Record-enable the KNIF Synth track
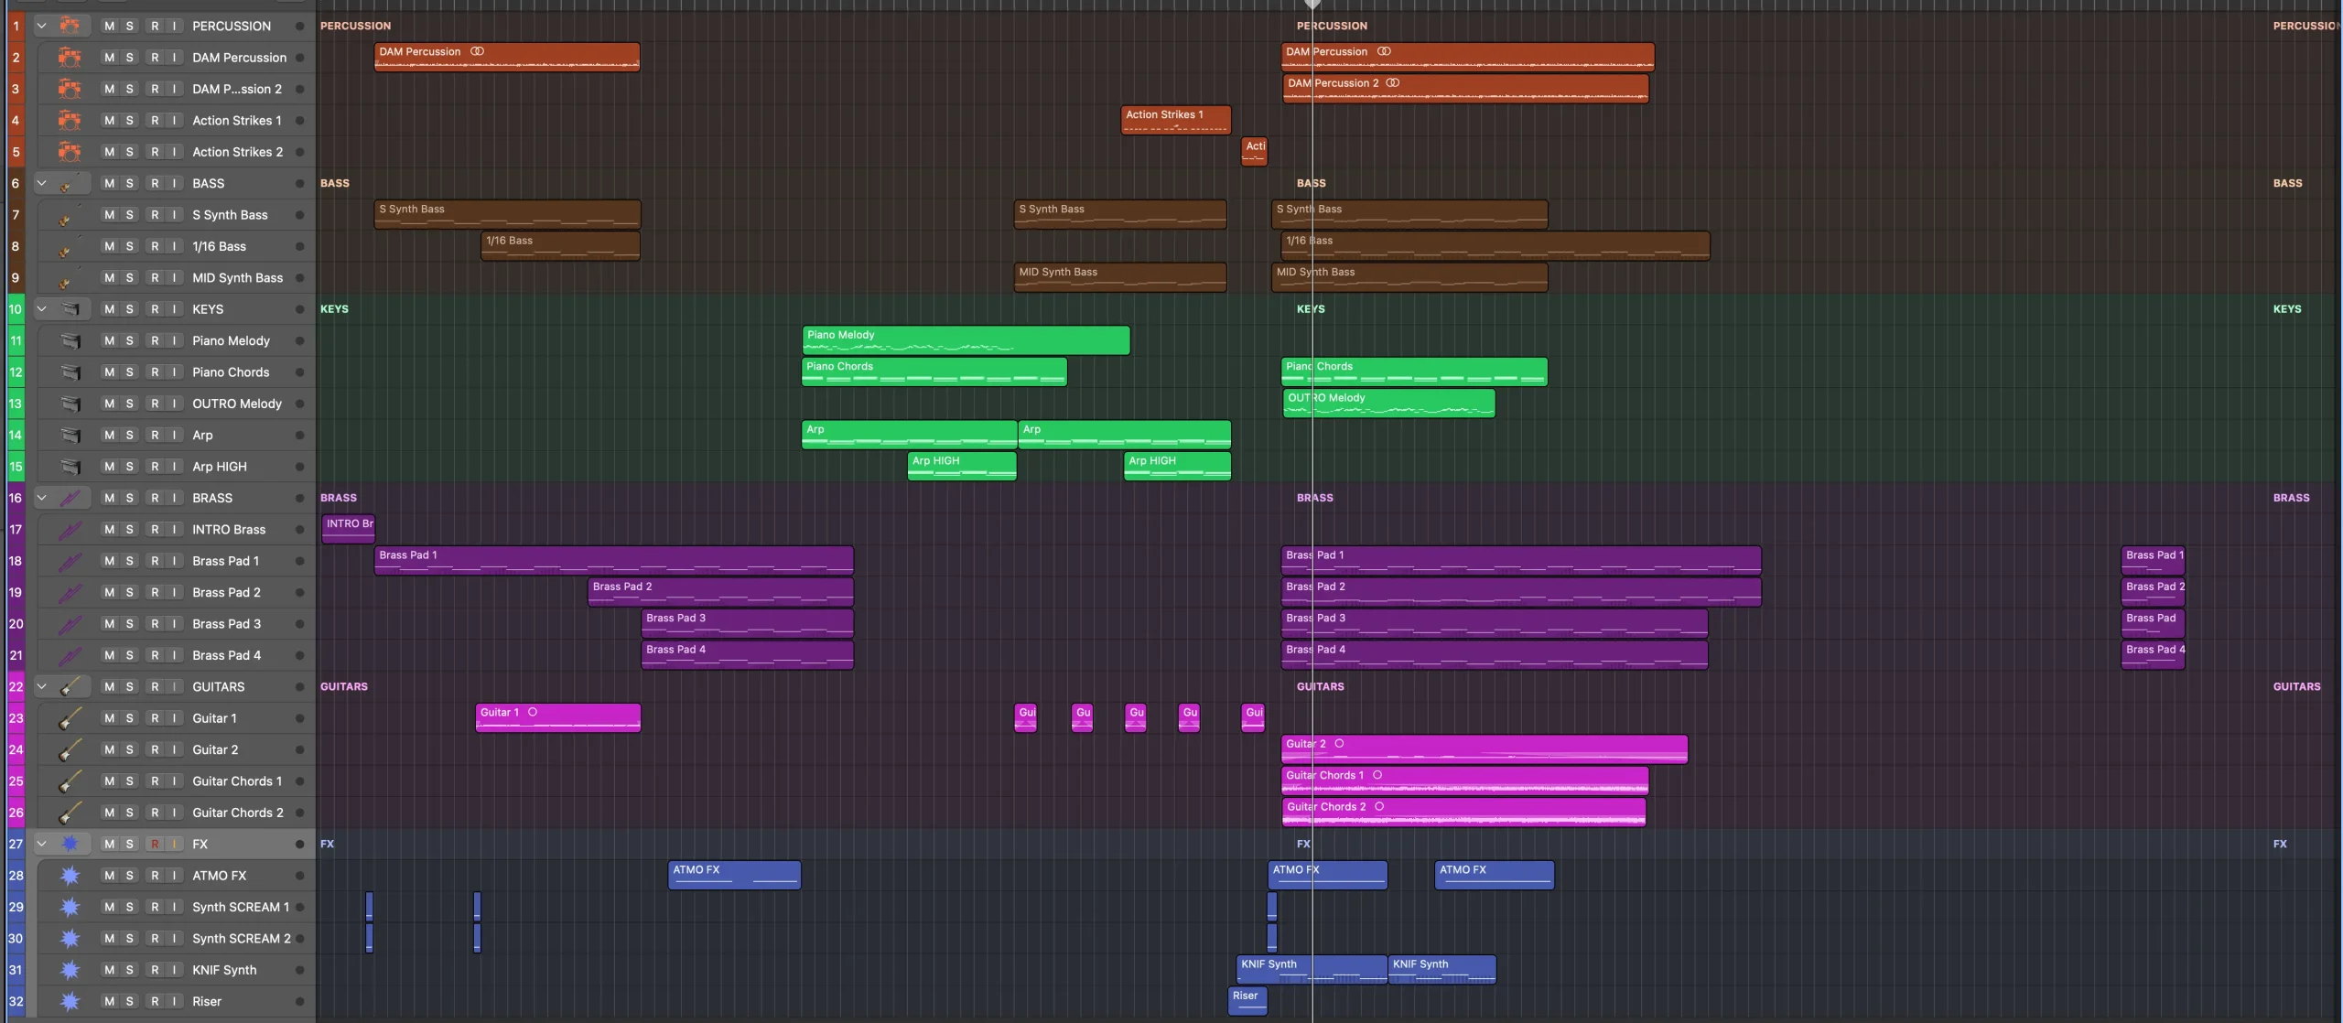2343x1023 pixels. [155, 970]
